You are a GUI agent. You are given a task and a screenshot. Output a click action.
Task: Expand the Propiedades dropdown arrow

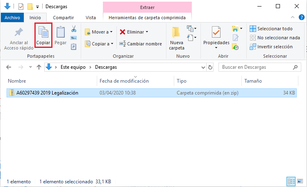tap(216, 48)
